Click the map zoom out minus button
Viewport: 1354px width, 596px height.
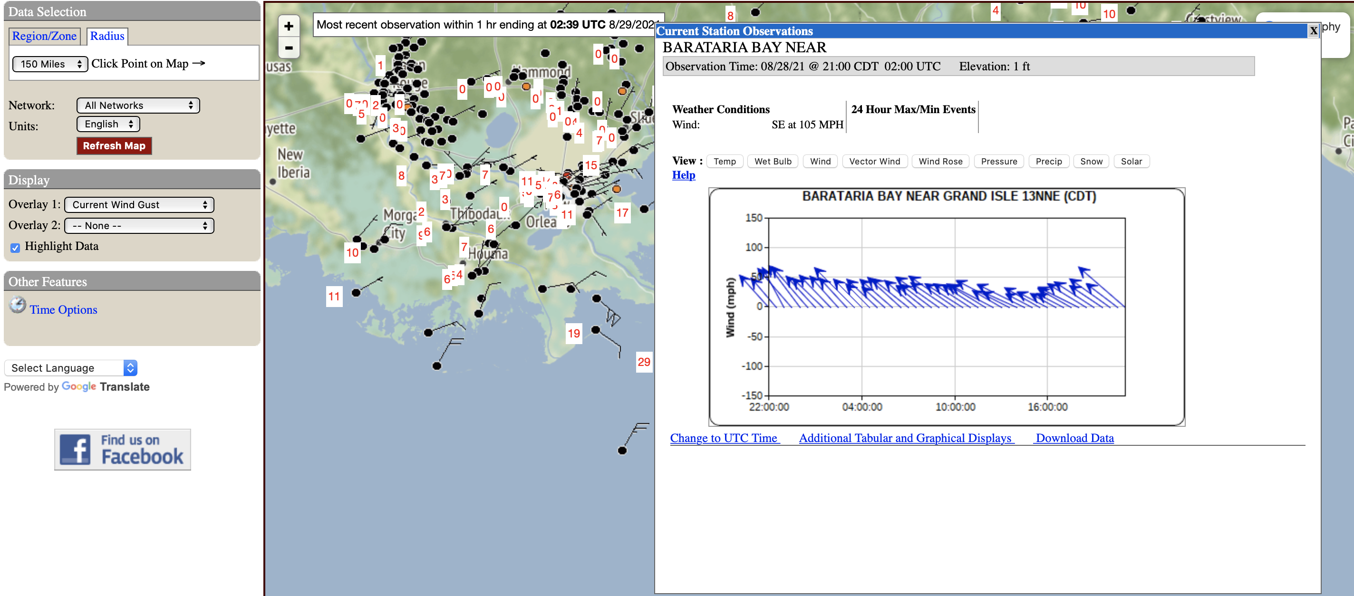pos(289,48)
